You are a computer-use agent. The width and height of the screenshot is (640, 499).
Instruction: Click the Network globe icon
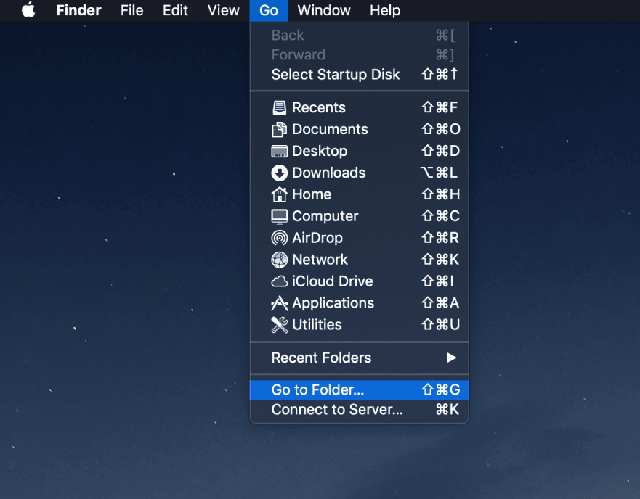(279, 260)
